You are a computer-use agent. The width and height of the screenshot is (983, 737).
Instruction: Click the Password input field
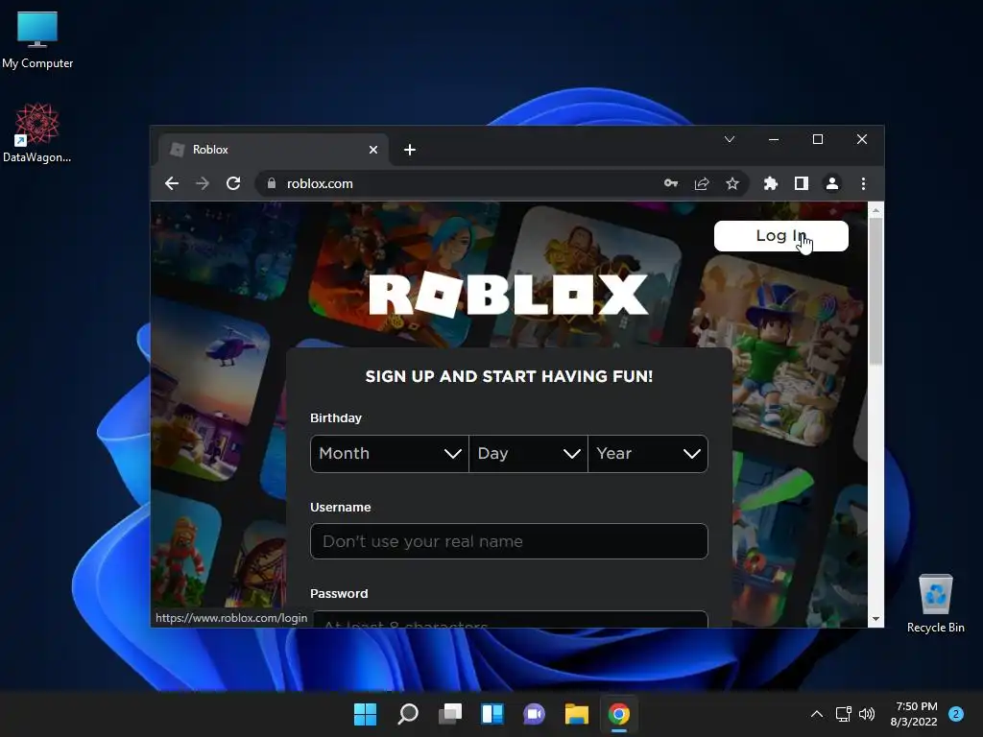click(x=509, y=619)
